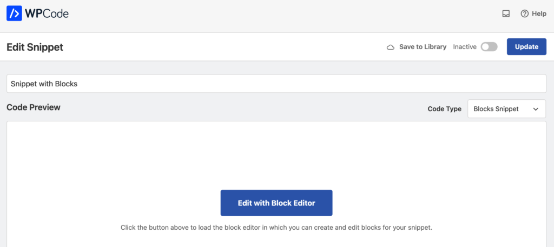Image resolution: width=554 pixels, height=247 pixels.
Task: Click the question mark Help icon
Action: click(525, 13)
